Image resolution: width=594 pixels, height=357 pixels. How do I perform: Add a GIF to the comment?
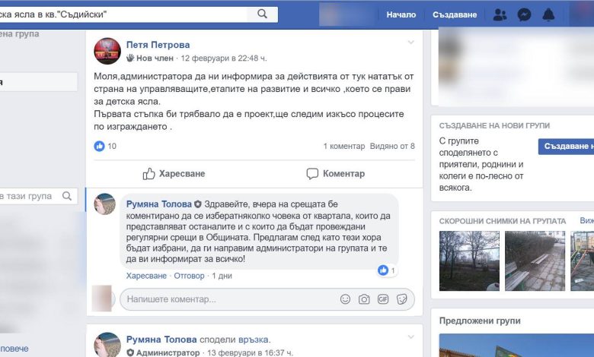[x=383, y=299]
